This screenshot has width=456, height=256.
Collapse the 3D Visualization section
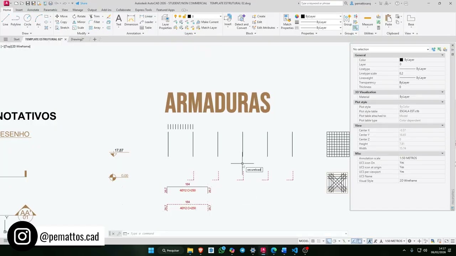(x=442, y=92)
